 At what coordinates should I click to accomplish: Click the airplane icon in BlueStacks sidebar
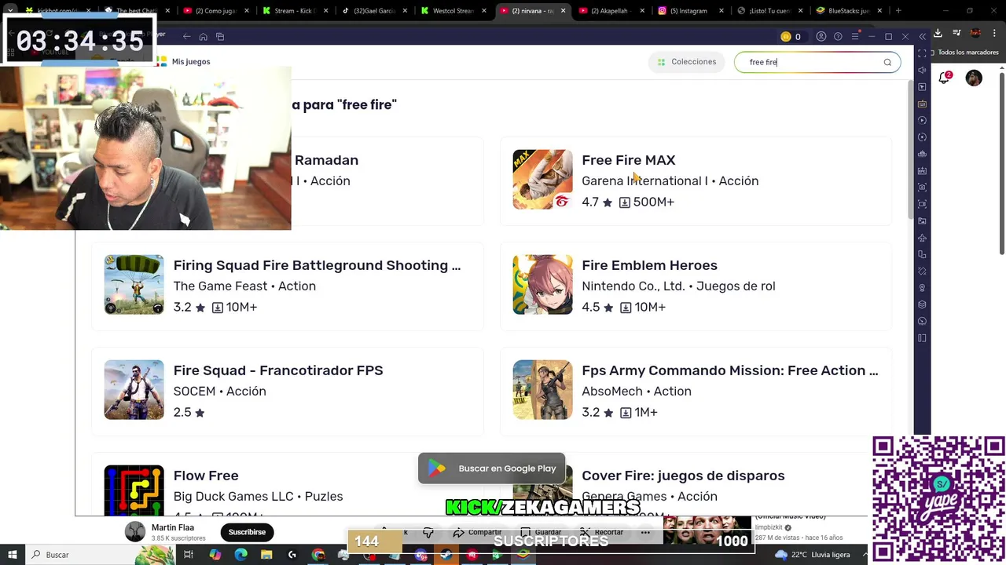pos(923,238)
